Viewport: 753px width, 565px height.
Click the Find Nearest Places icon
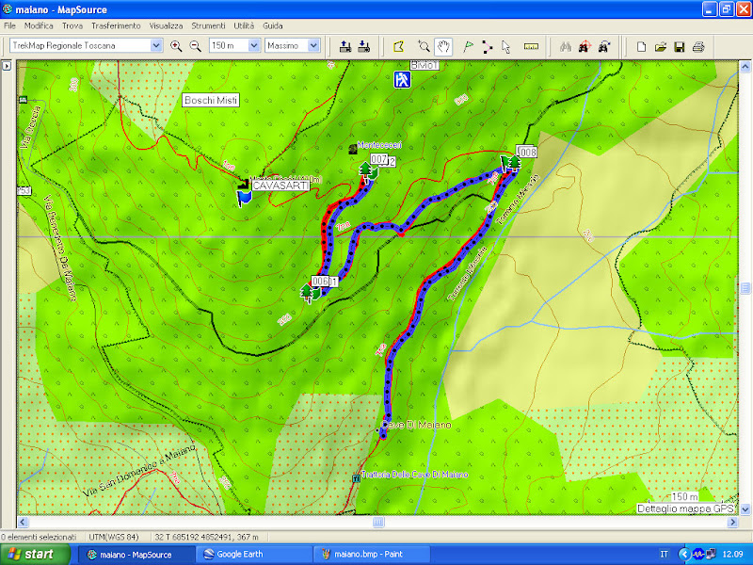tap(585, 46)
